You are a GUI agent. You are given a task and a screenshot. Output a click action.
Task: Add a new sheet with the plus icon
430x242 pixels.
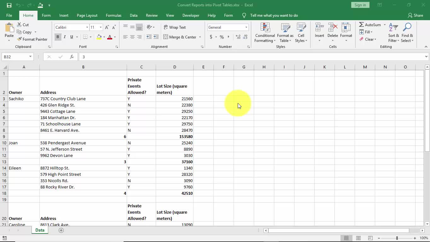61,230
